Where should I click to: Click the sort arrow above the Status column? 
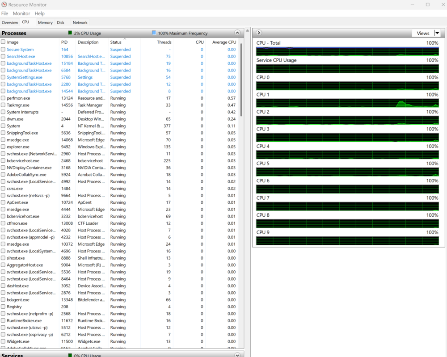[124, 39]
